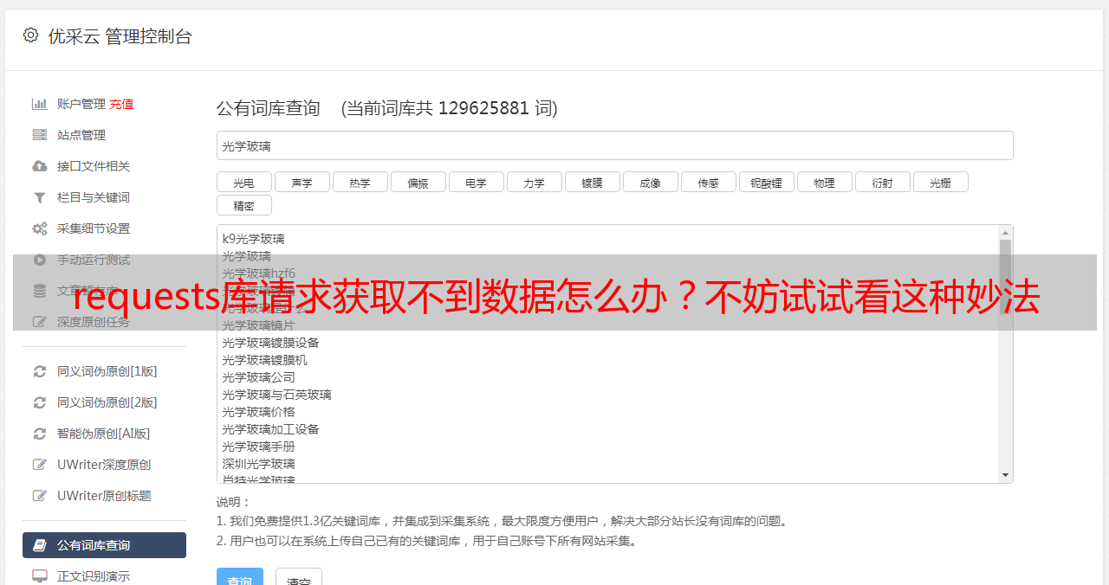The width and height of the screenshot is (1109, 585).
Task: Select the 铌酸锂 tag button
Action: (766, 182)
